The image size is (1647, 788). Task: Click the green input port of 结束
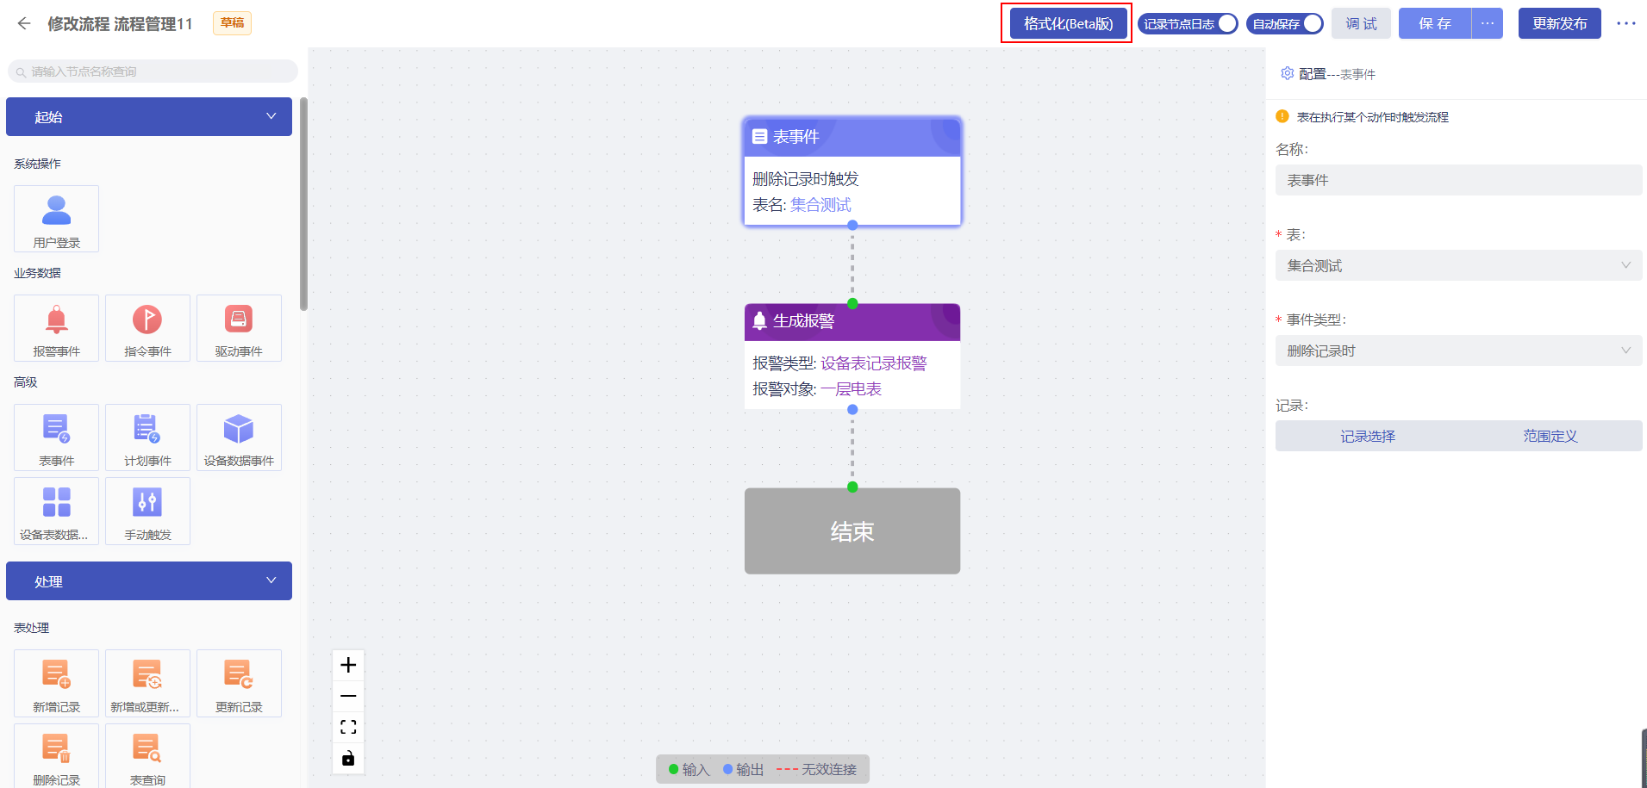[852, 487]
